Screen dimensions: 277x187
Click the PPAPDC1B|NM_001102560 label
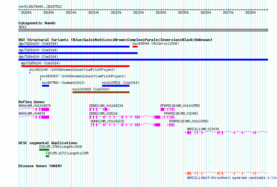(189, 121)
